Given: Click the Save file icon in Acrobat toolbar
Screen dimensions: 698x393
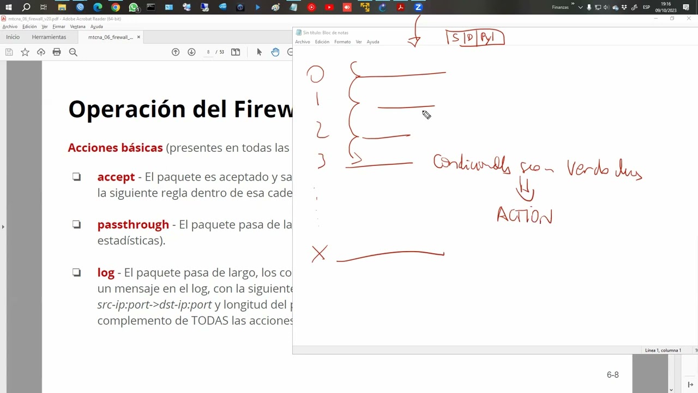Looking at the screenshot, I should pos(9,52).
